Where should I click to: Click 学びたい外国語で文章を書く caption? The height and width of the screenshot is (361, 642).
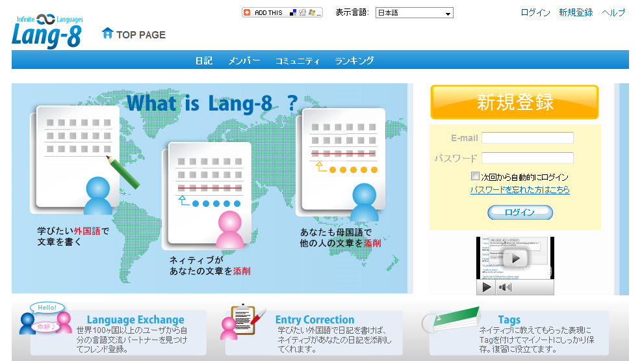pos(73,236)
